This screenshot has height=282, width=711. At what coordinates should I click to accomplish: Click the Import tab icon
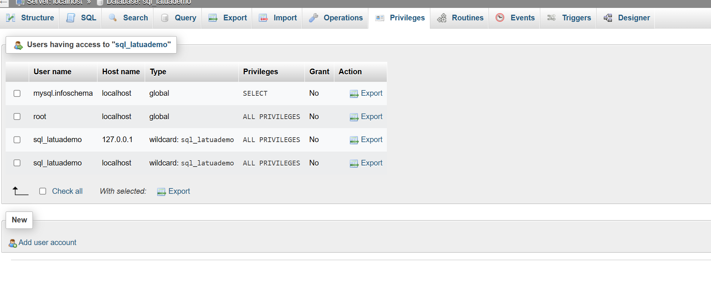click(x=263, y=18)
